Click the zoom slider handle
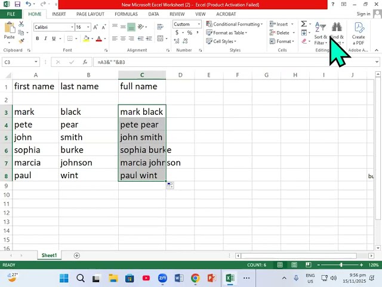The height and width of the screenshot is (287, 382). point(341,265)
